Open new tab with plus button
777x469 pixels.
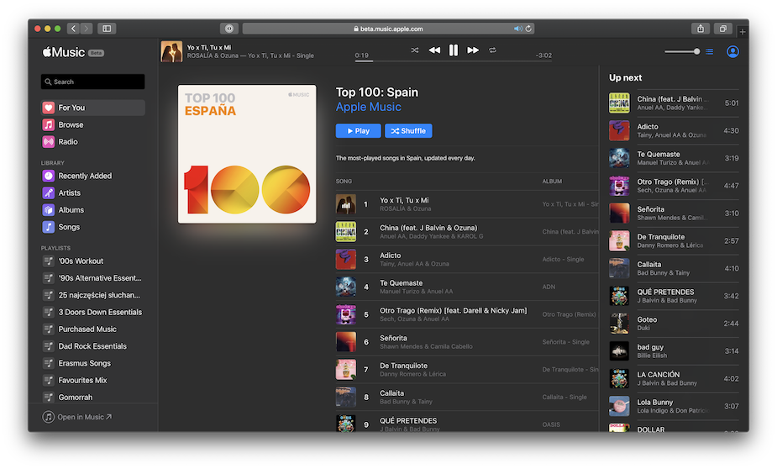point(743,32)
